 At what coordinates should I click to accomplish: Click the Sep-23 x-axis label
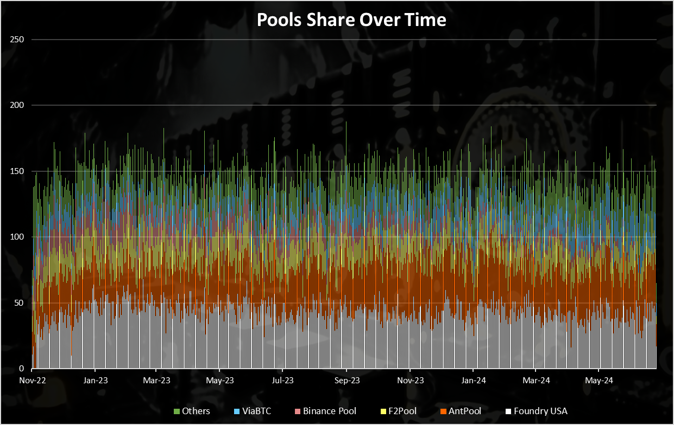click(347, 380)
